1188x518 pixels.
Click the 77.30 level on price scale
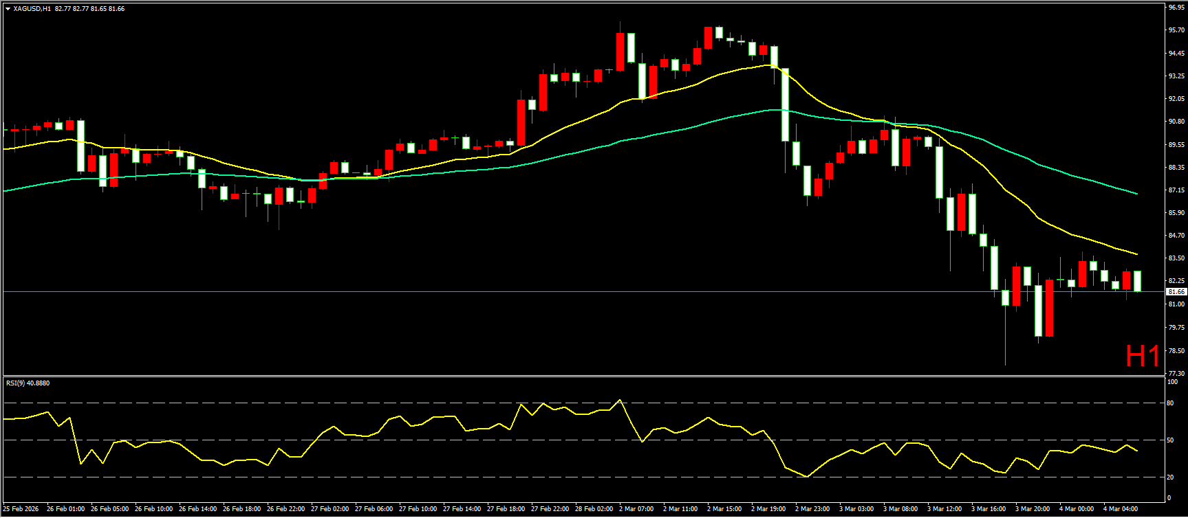1176,373
